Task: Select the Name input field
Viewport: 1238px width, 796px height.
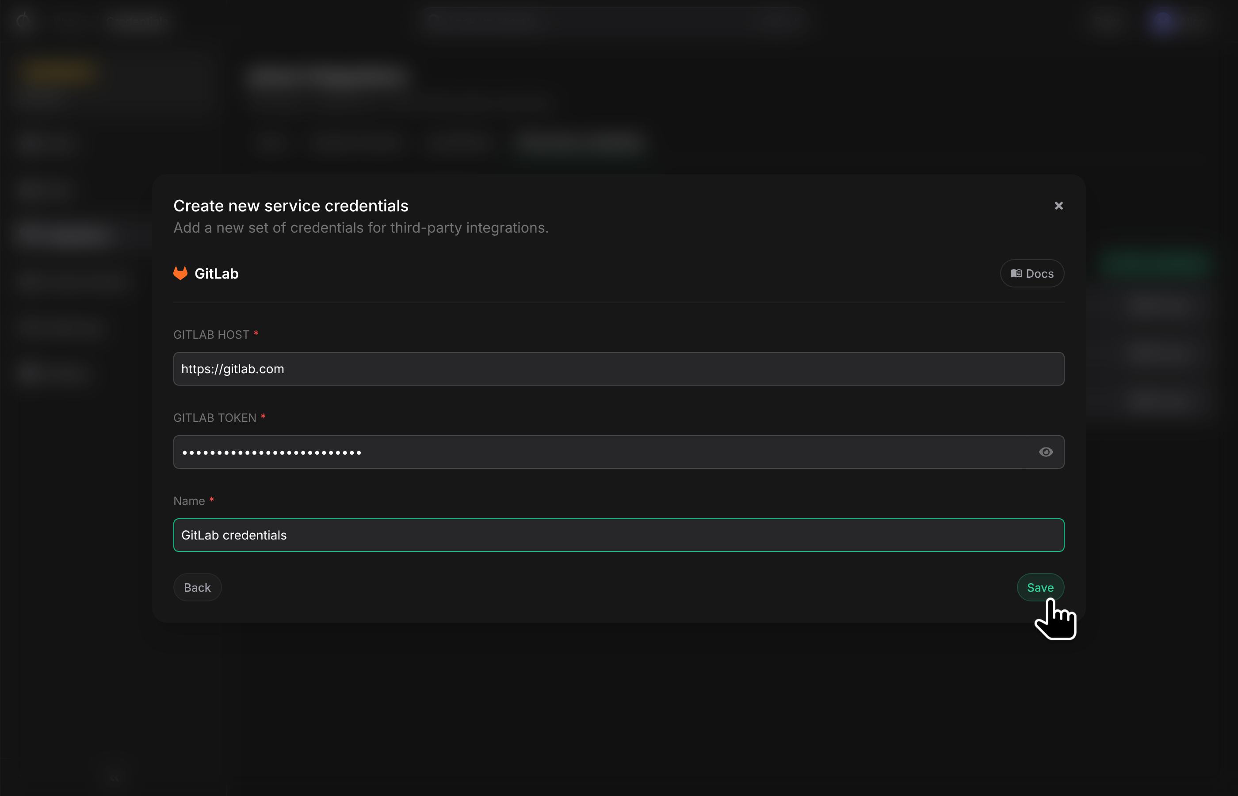Action: [x=619, y=535]
